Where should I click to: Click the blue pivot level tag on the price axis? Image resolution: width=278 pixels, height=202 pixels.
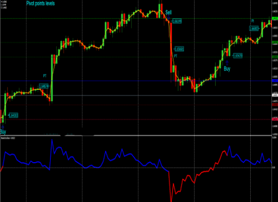275,81
